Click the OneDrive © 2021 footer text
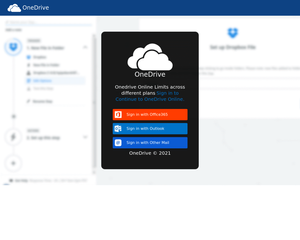 [150, 153]
